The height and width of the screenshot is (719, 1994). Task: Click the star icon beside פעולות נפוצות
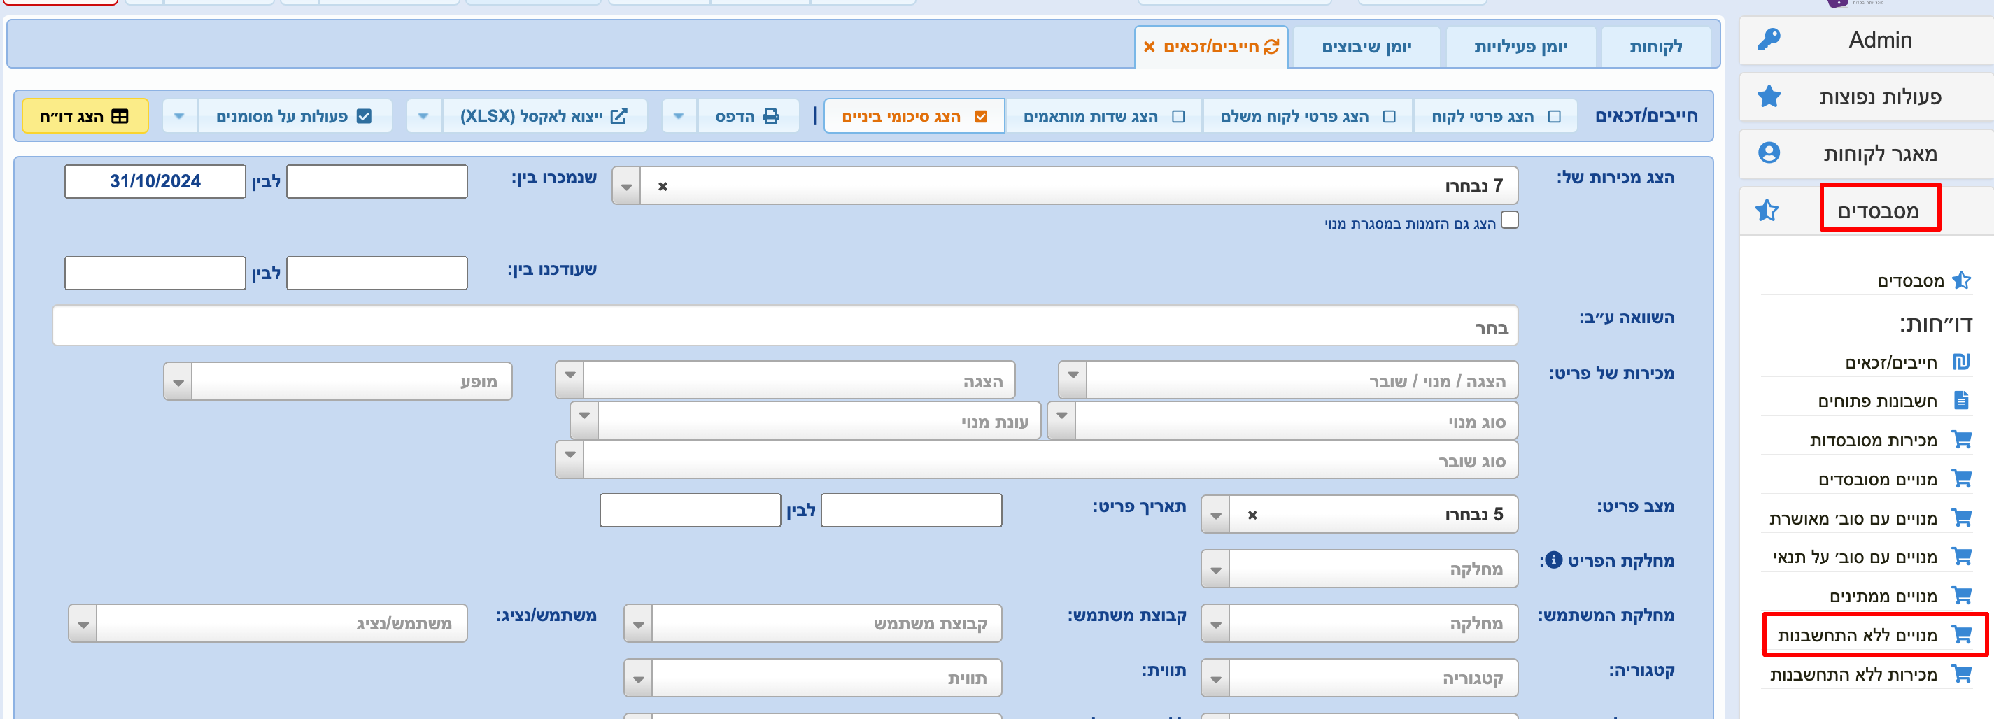[x=1769, y=97]
